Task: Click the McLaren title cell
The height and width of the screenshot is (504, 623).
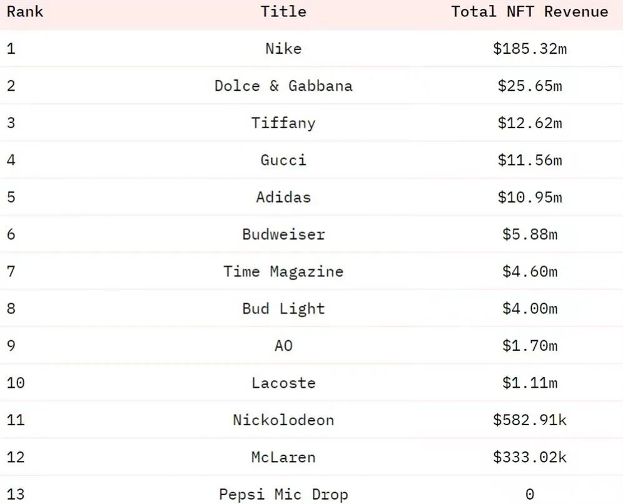Action: 283,457
